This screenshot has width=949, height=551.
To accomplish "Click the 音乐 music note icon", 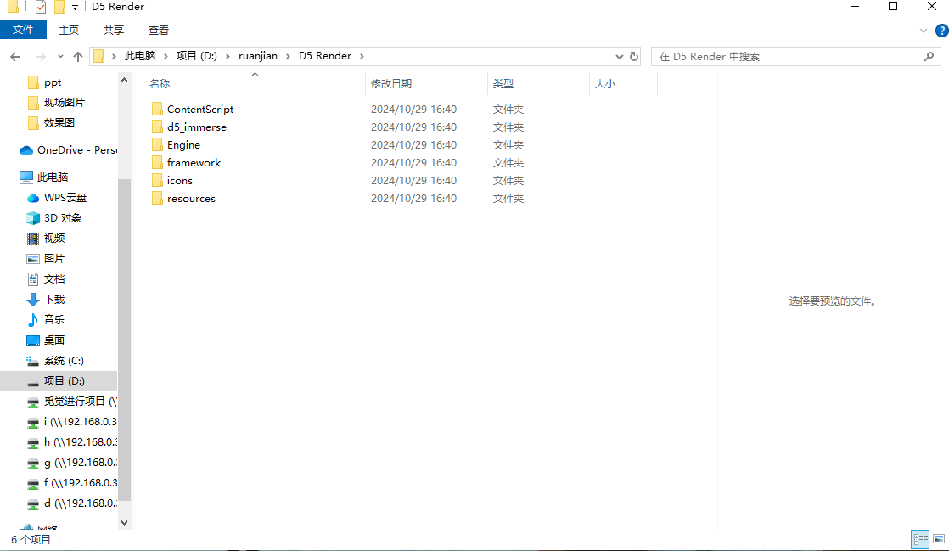I will tap(33, 320).
